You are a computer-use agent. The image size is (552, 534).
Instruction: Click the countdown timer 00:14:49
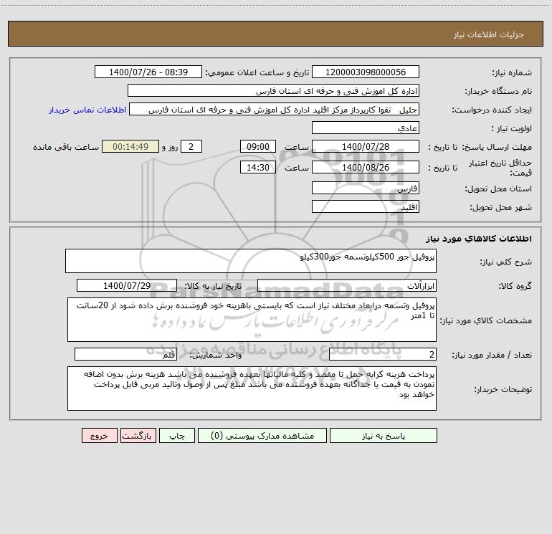pyautogui.click(x=130, y=146)
